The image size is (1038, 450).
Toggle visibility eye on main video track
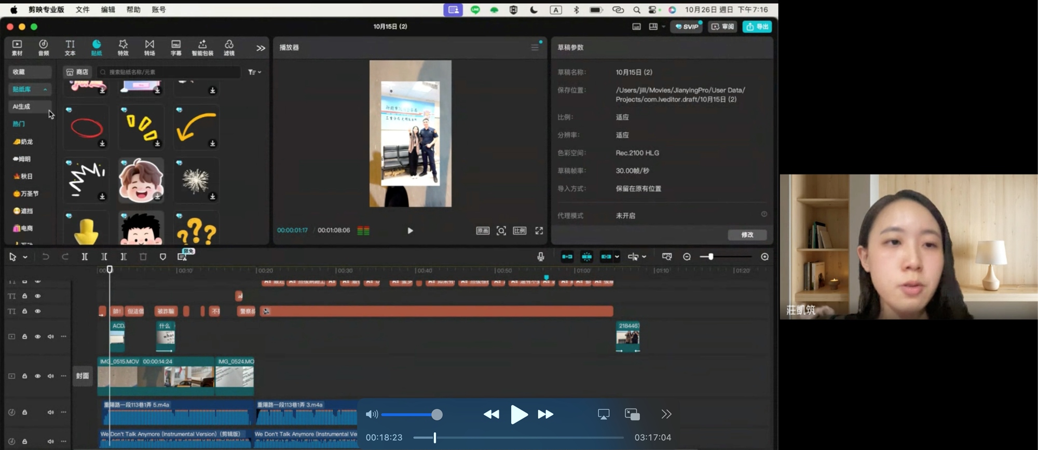point(37,376)
